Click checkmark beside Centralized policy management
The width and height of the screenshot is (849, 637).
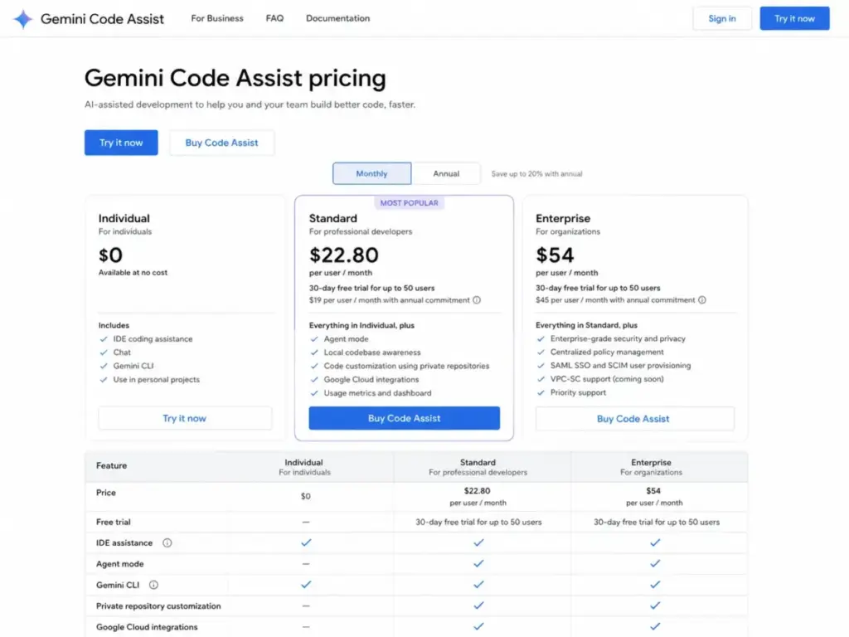coord(541,352)
